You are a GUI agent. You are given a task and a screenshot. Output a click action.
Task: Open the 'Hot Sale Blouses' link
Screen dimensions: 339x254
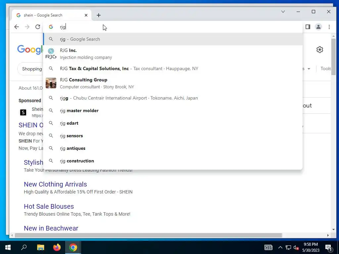49,206
